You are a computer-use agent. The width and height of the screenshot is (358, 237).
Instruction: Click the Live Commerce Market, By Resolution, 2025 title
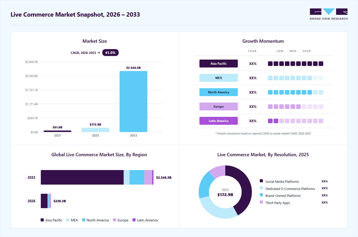pyautogui.click(x=263, y=155)
